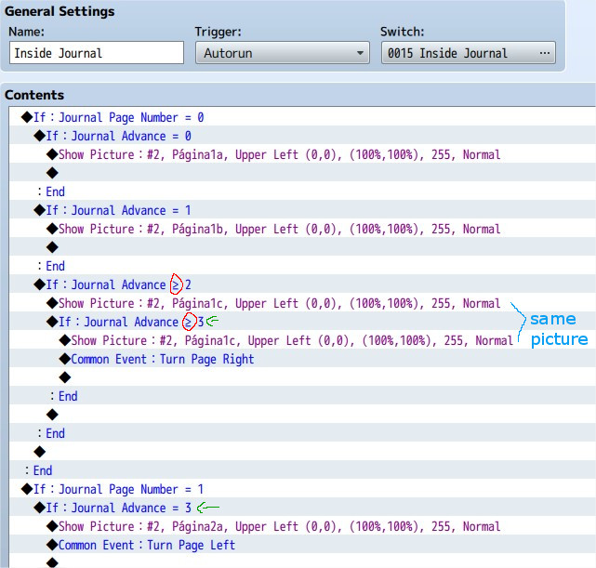Select empty line below Turn Page Right
The image size is (596, 568).
click(302, 377)
